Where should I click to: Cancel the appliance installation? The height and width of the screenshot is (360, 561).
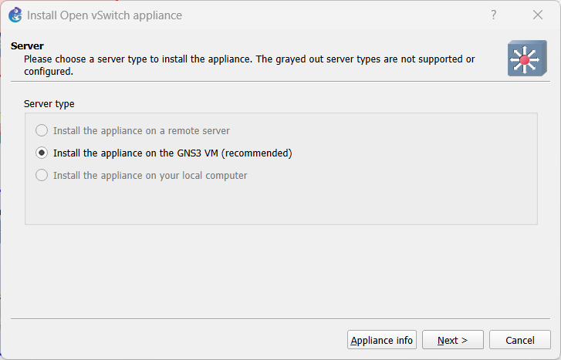(520, 340)
